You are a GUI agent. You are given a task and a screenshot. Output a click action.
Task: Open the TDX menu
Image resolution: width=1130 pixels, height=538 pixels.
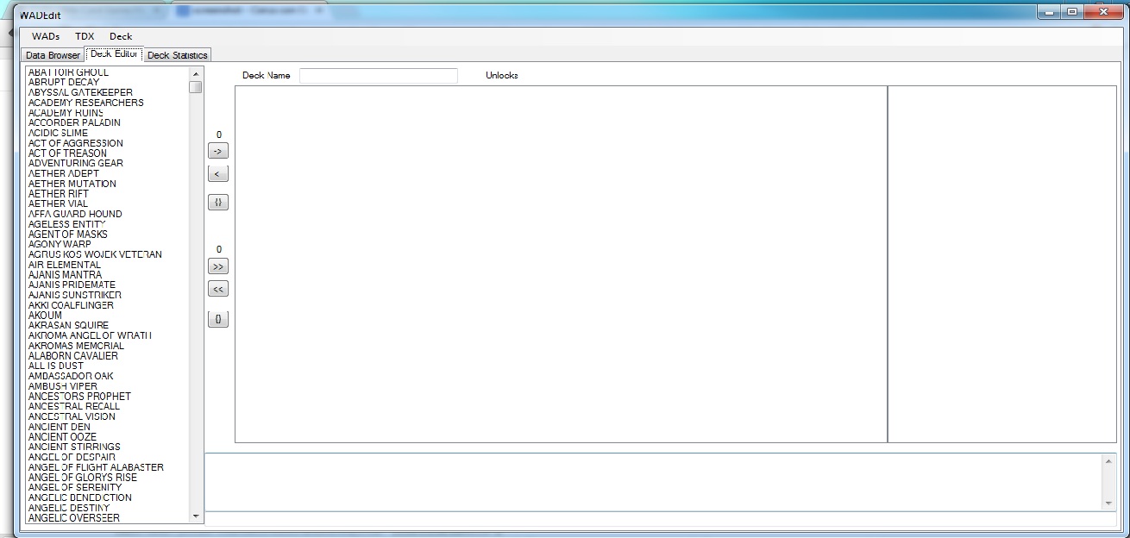85,36
